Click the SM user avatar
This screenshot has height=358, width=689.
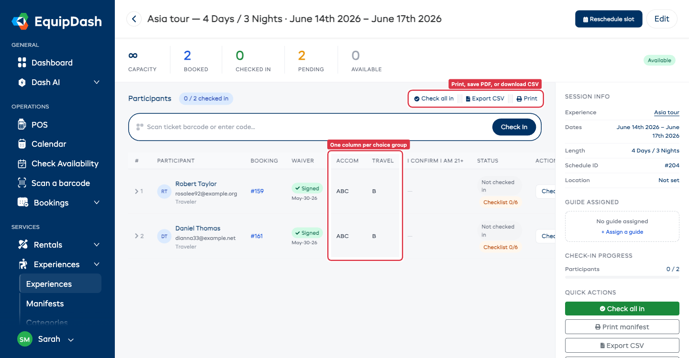(25, 339)
